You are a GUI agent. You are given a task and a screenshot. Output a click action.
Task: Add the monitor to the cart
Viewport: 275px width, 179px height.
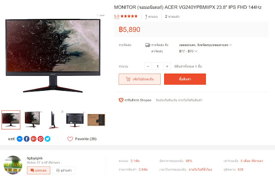140,79
